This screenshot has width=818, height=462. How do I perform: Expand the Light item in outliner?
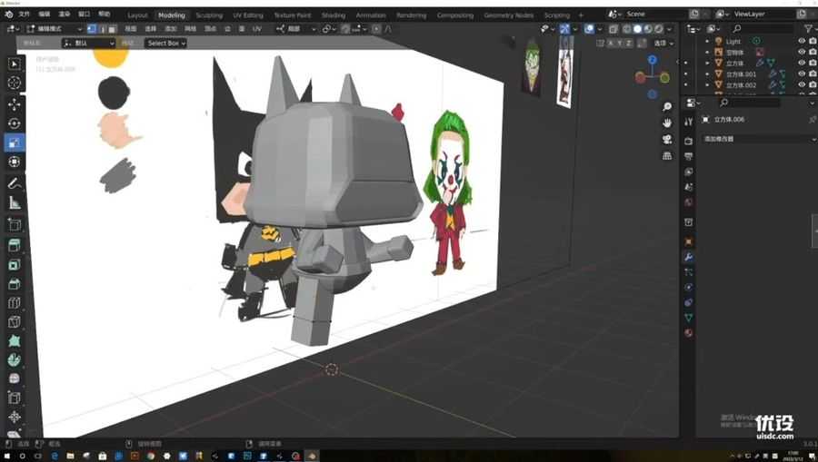click(x=707, y=41)
